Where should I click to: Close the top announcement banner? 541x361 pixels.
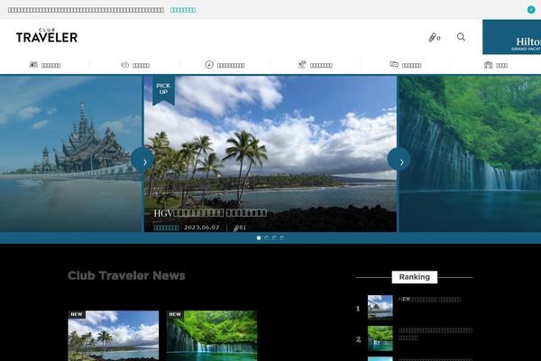(x=531, y=10)
